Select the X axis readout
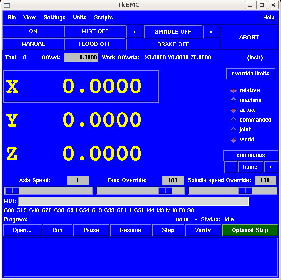The width and height of the screenshot is (281, 280). point(81,87)
